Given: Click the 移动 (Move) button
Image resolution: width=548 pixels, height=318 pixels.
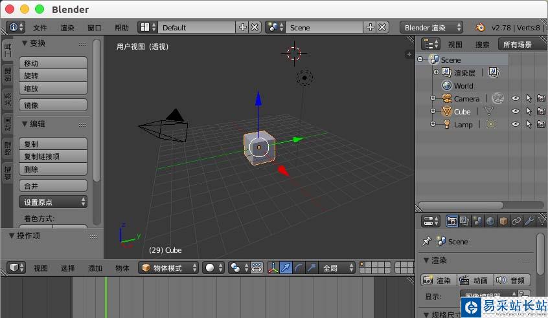Looking at the screenshot, I should (x=52, y=63).
